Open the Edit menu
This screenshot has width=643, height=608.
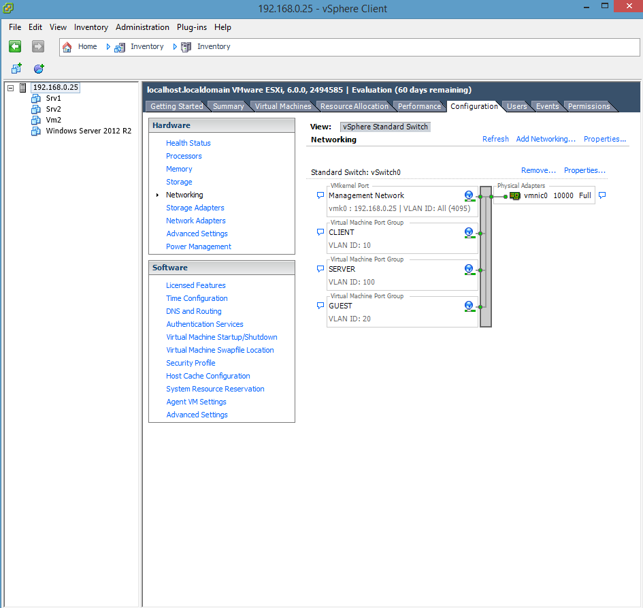coord(35,27)
